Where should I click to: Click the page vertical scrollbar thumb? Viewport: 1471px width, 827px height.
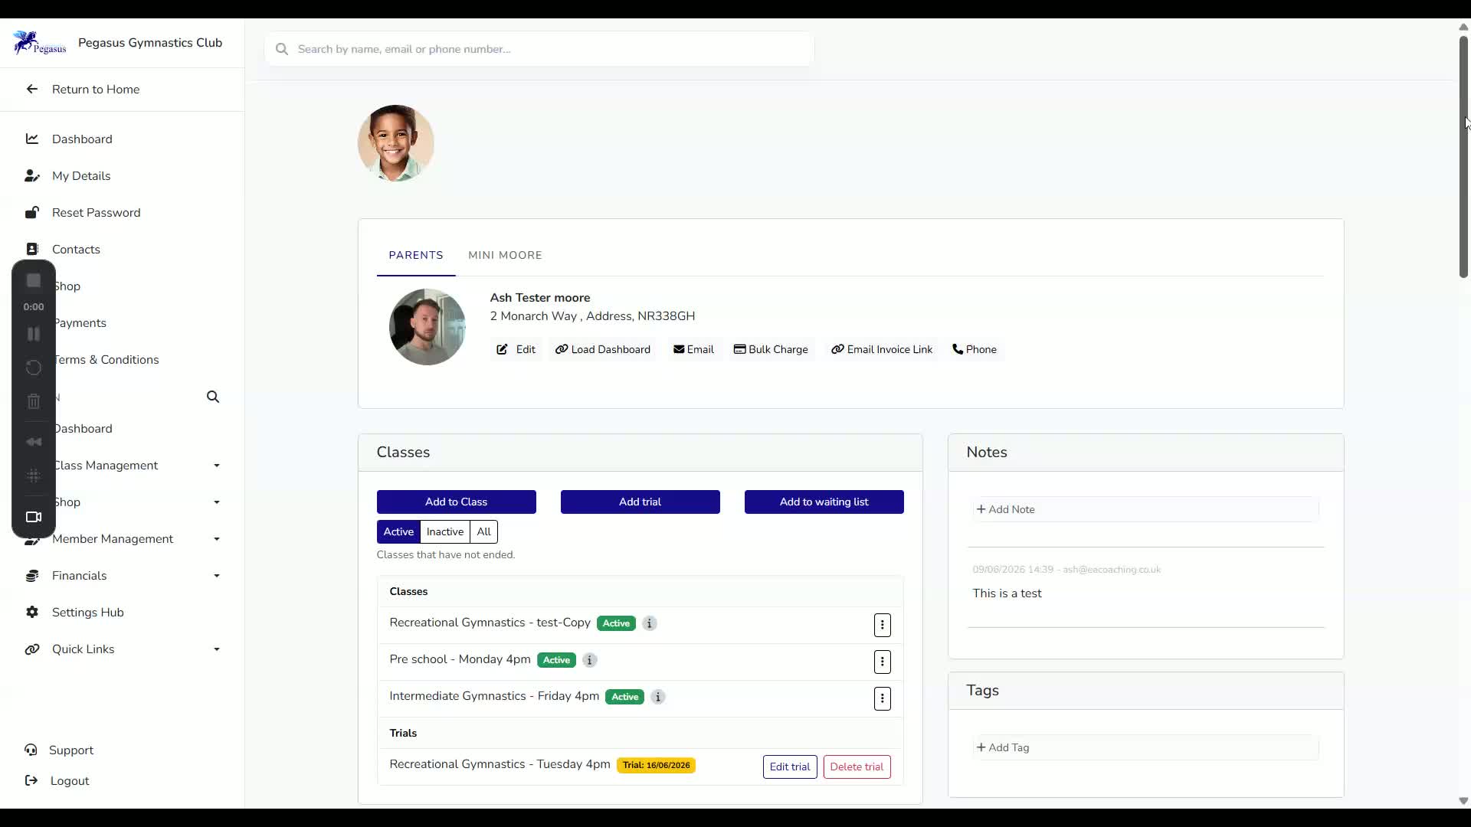(x=1463, y=156)
